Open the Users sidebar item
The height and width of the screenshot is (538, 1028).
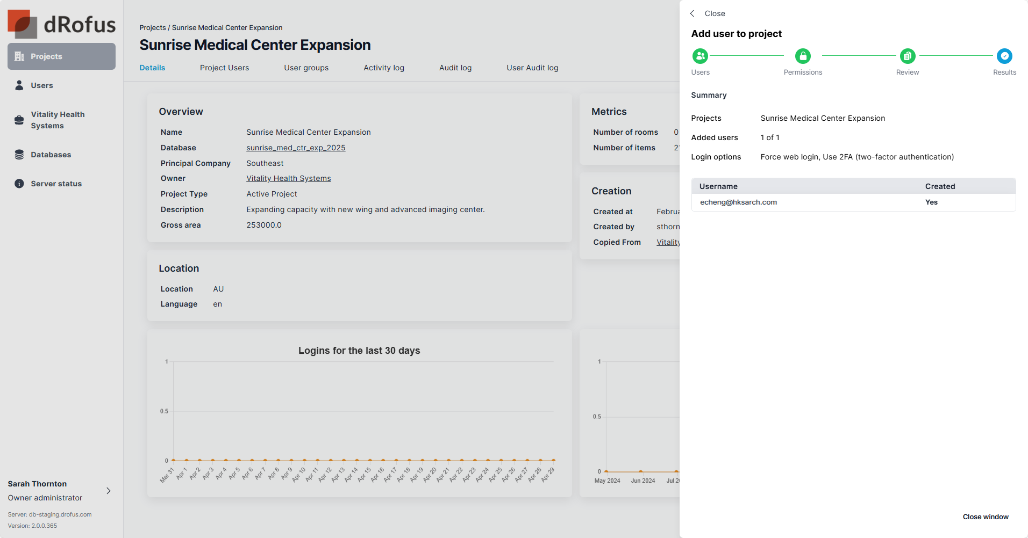pos(61,85)
